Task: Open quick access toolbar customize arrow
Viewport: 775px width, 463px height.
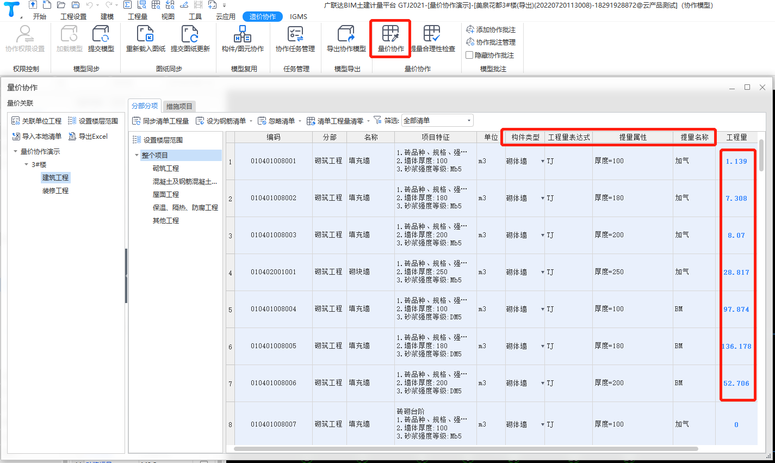Action: [224, 5]
